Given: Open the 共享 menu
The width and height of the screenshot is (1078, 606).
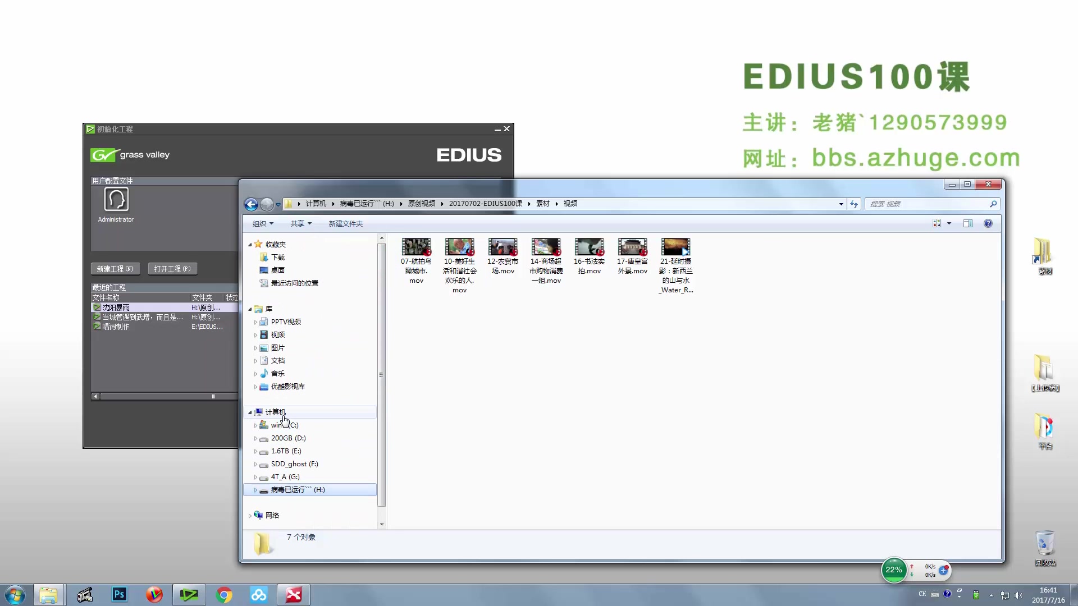Looking at the screenshot, I should [x=301, y=223].
